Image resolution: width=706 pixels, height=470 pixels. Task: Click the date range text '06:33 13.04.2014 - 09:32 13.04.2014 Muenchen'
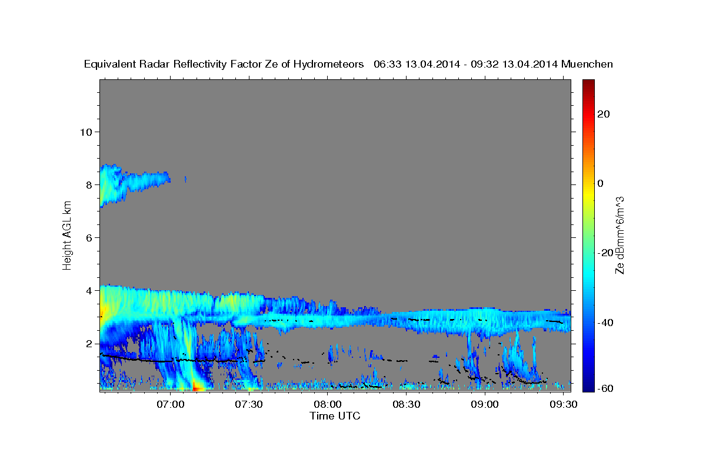(x=493, y=65)
